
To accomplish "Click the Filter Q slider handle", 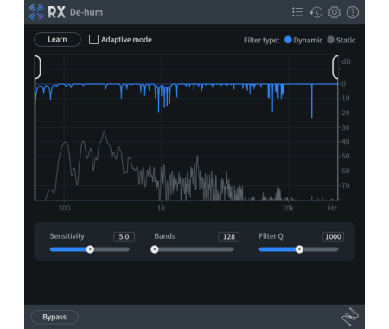I will (299, 249).
